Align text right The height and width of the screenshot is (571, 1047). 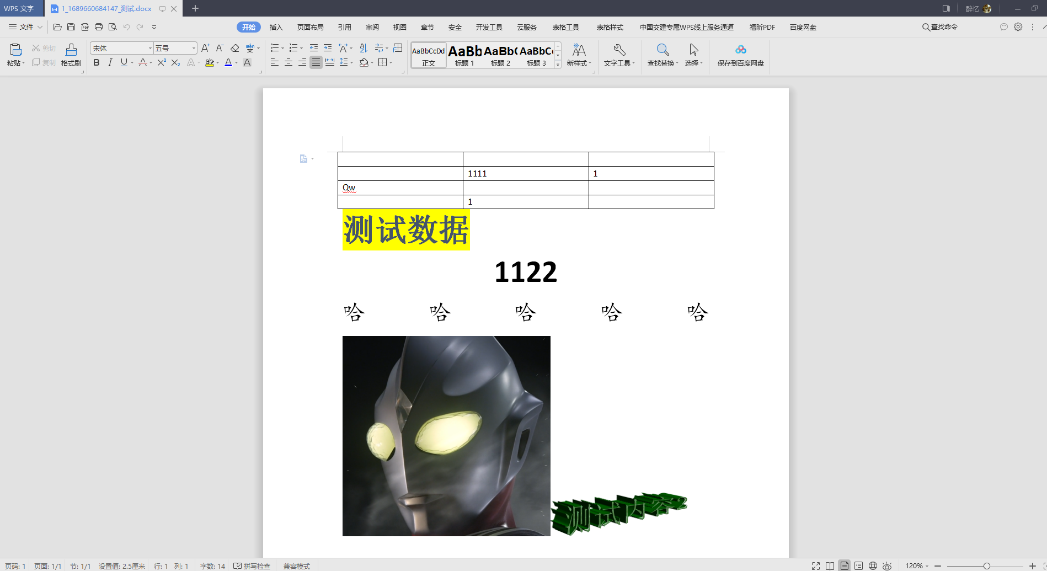coord(302,62)
